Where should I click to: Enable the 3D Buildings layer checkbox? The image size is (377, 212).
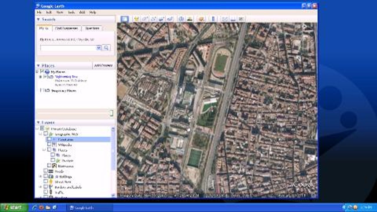[x=46, y=177]
